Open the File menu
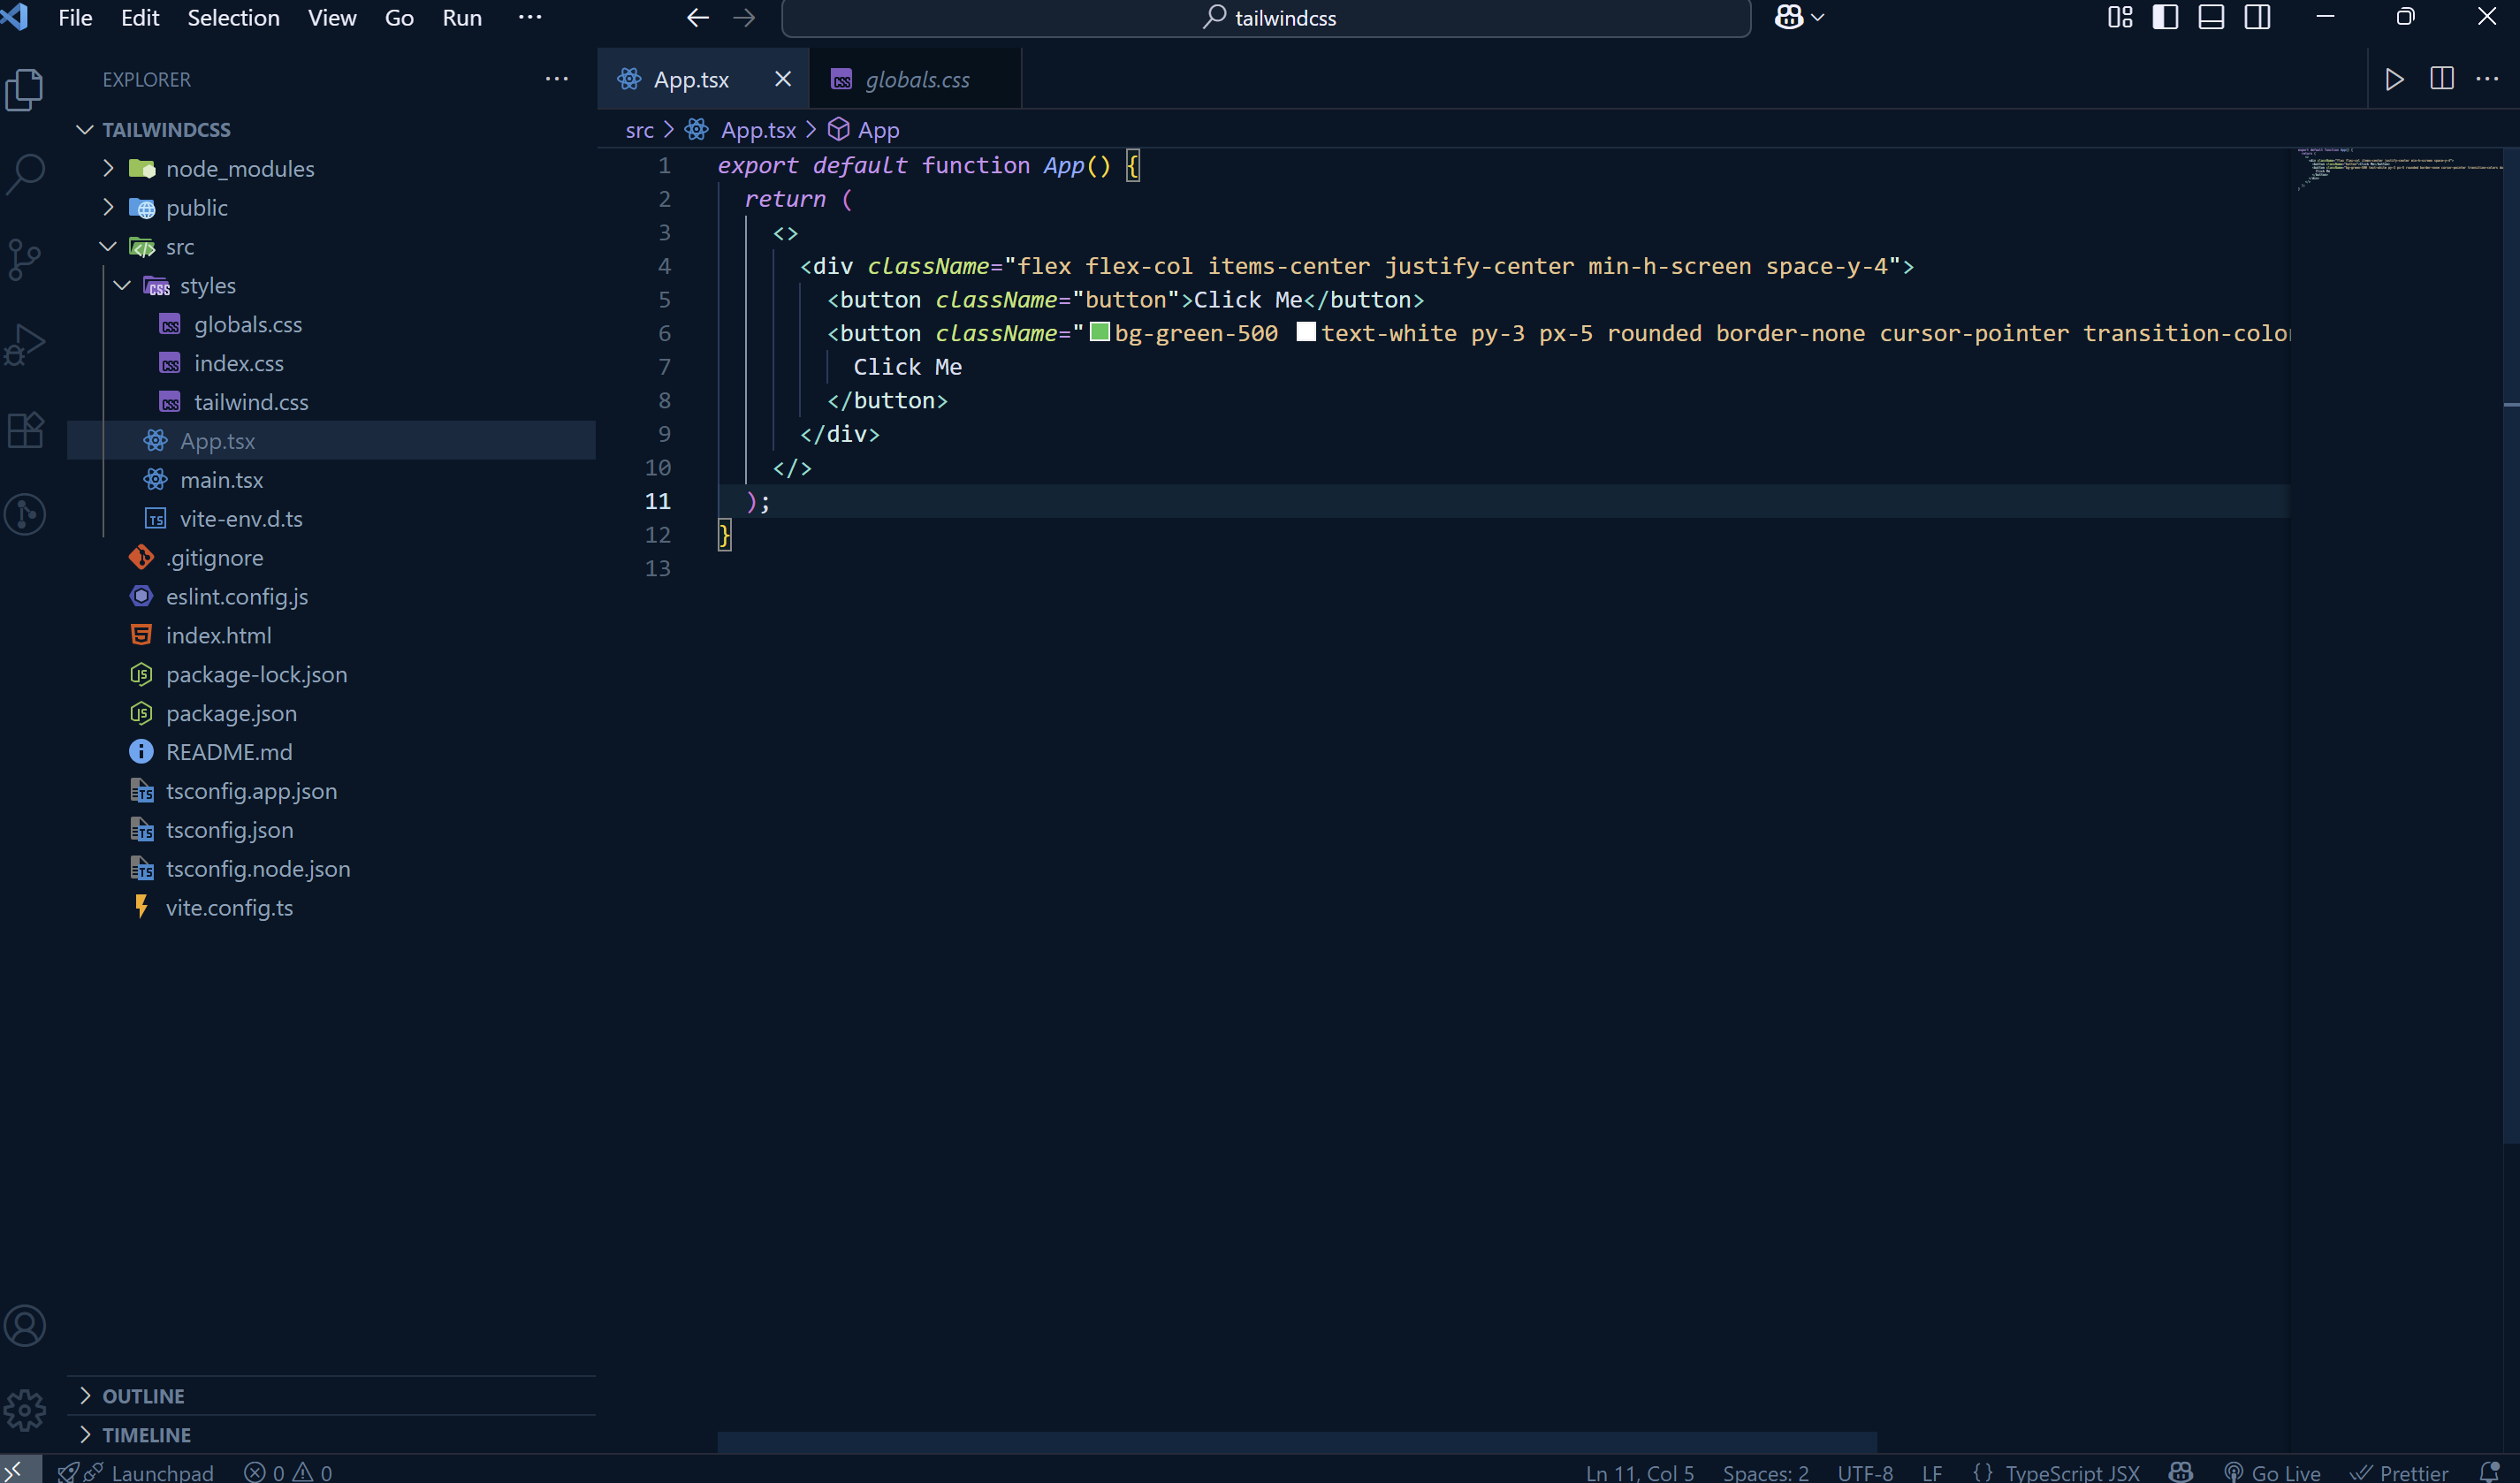The width and height of the screenshot is (2520, 1483). tap(75, 17)
